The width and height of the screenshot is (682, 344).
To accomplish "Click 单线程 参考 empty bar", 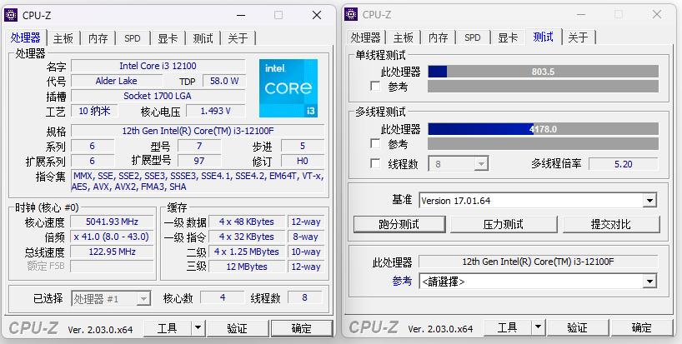I will [544, 86].
